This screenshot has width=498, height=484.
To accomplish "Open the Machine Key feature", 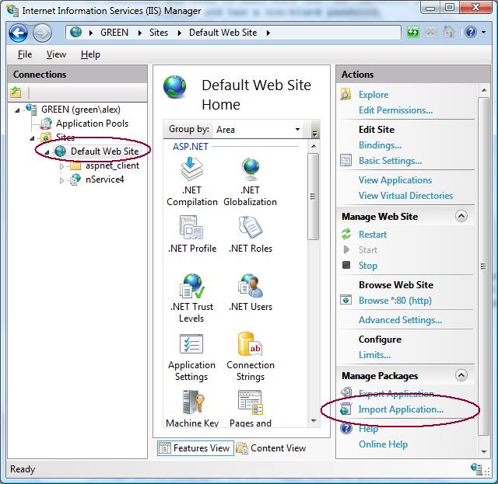I will point(192,409).
